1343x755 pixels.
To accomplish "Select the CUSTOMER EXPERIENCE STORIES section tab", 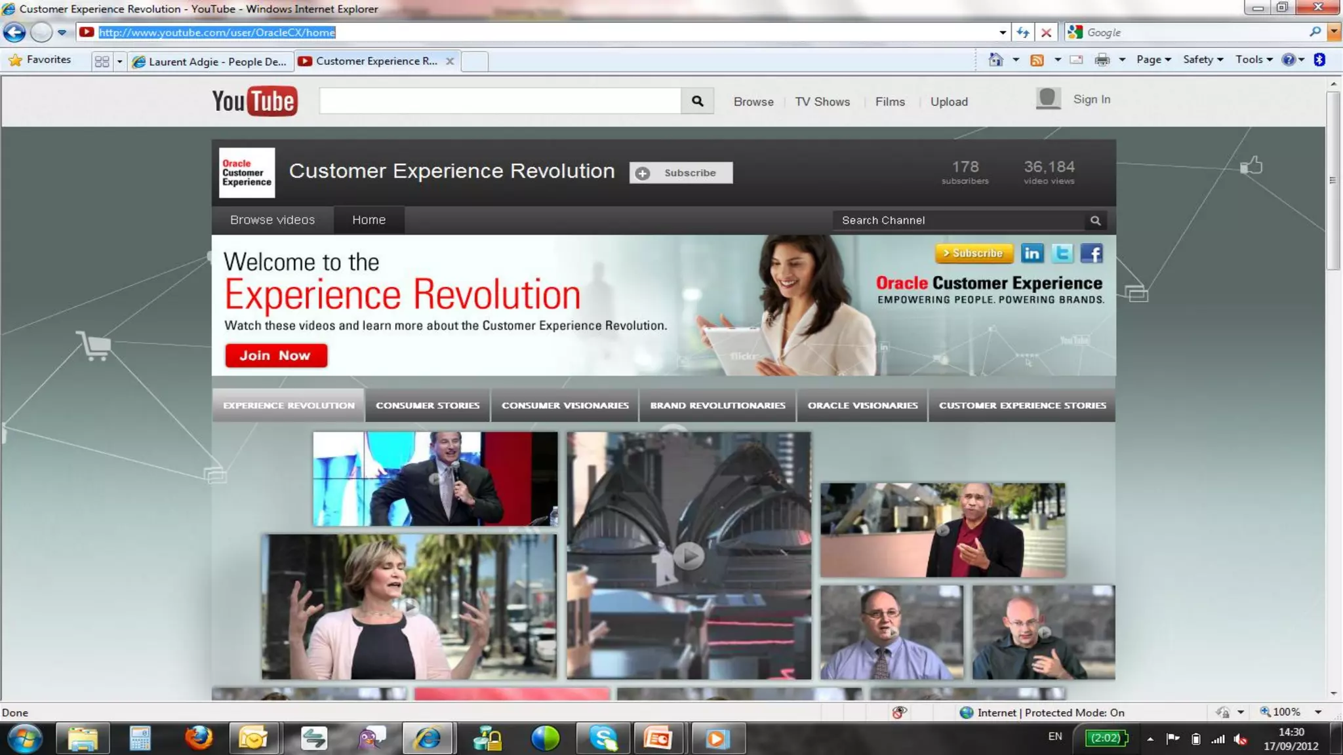I will [1022, 406].
